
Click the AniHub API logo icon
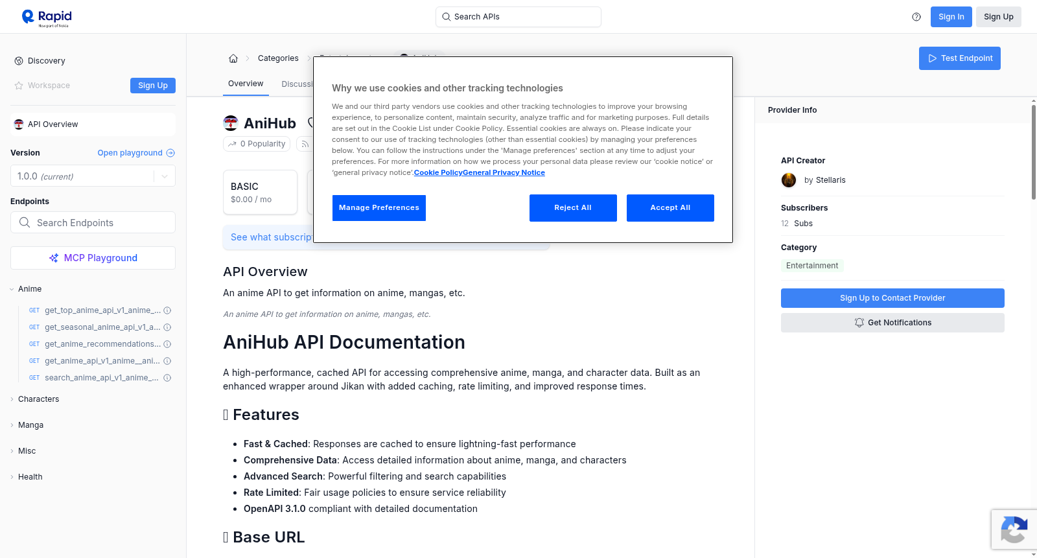point(231,123)
